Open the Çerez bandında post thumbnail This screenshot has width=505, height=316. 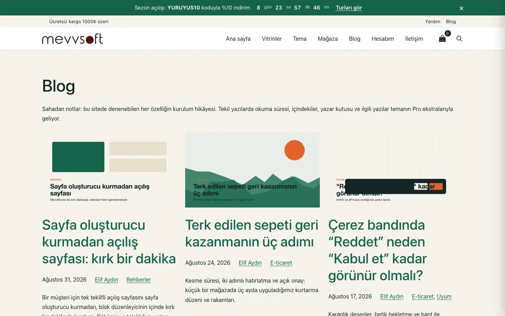coord(396,170)
